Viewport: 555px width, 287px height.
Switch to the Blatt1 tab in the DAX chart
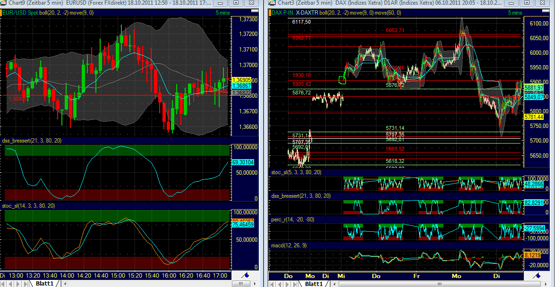coord(314,284)
